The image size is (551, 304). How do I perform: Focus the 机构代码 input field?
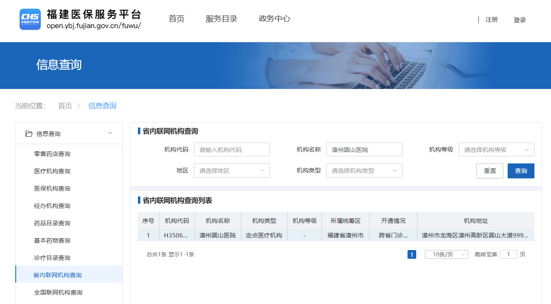tap(232, 150)
